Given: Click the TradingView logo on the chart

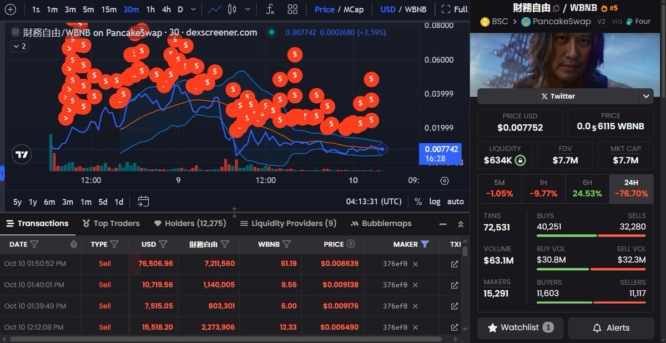Looking at the screenshot, I should pos(22,155).
